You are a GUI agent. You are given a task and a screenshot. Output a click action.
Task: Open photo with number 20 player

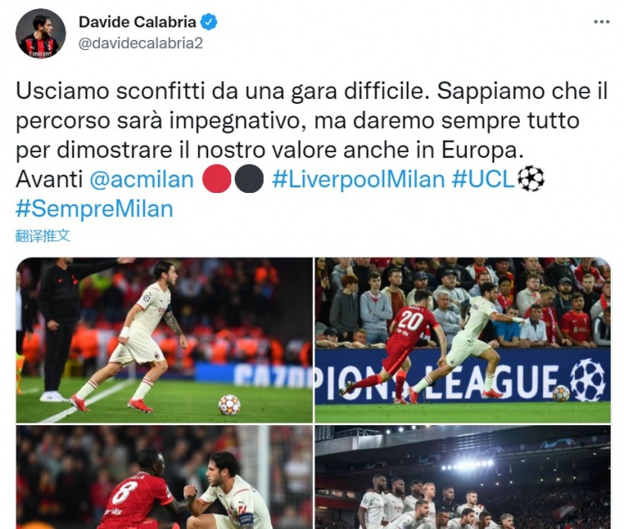pos(463,340)
